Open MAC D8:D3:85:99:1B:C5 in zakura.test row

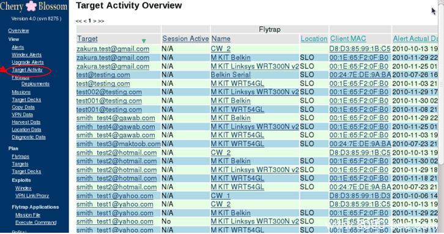(x=360, y=49)
